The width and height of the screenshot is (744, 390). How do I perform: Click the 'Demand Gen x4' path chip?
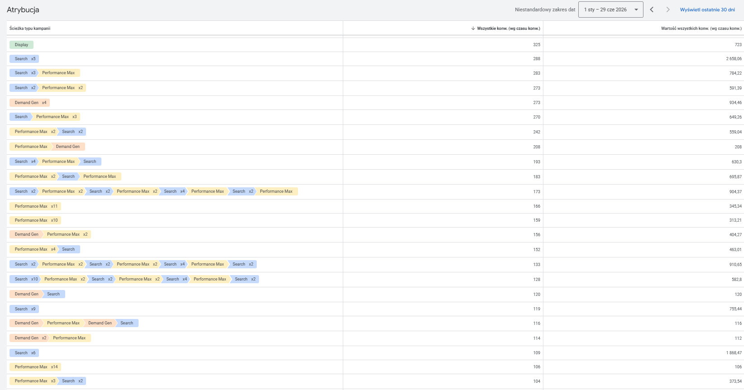point(29,103)
